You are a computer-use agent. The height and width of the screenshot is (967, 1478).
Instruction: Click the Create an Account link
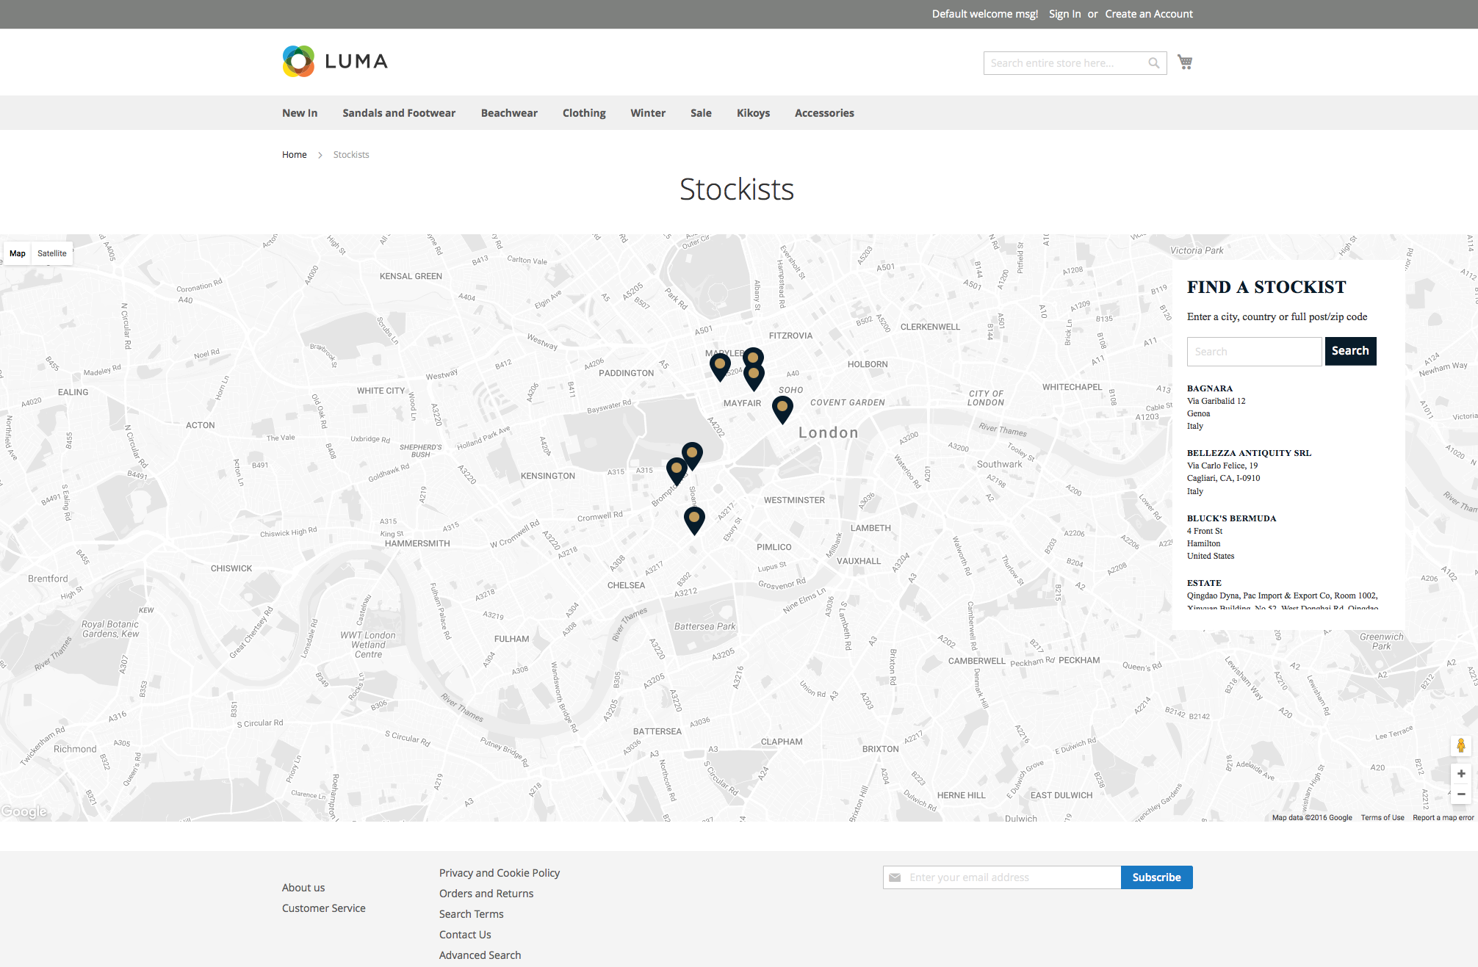(1148, 14)
